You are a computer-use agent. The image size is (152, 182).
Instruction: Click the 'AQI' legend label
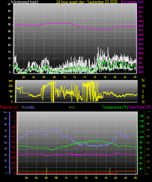[x=72, y=107]
